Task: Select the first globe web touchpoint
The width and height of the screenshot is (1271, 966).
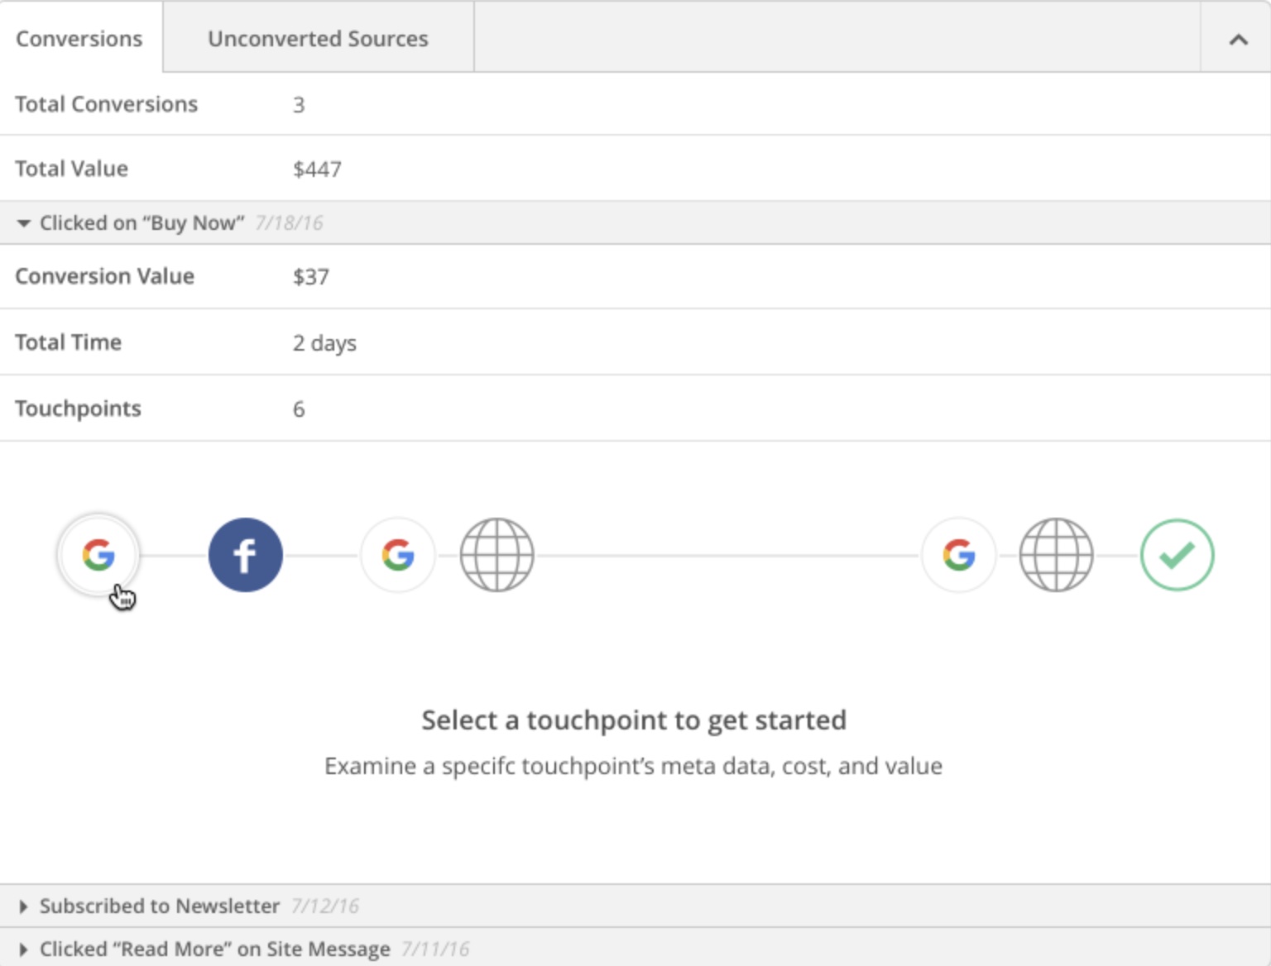Action: coord(496,555)
